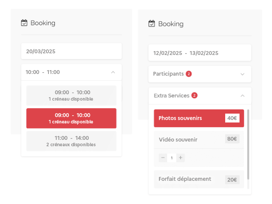Collapse the 10:00 - 11:00 time dropdown
The image size is (272, 204).
pyautogui.click(x=113, y=72)
